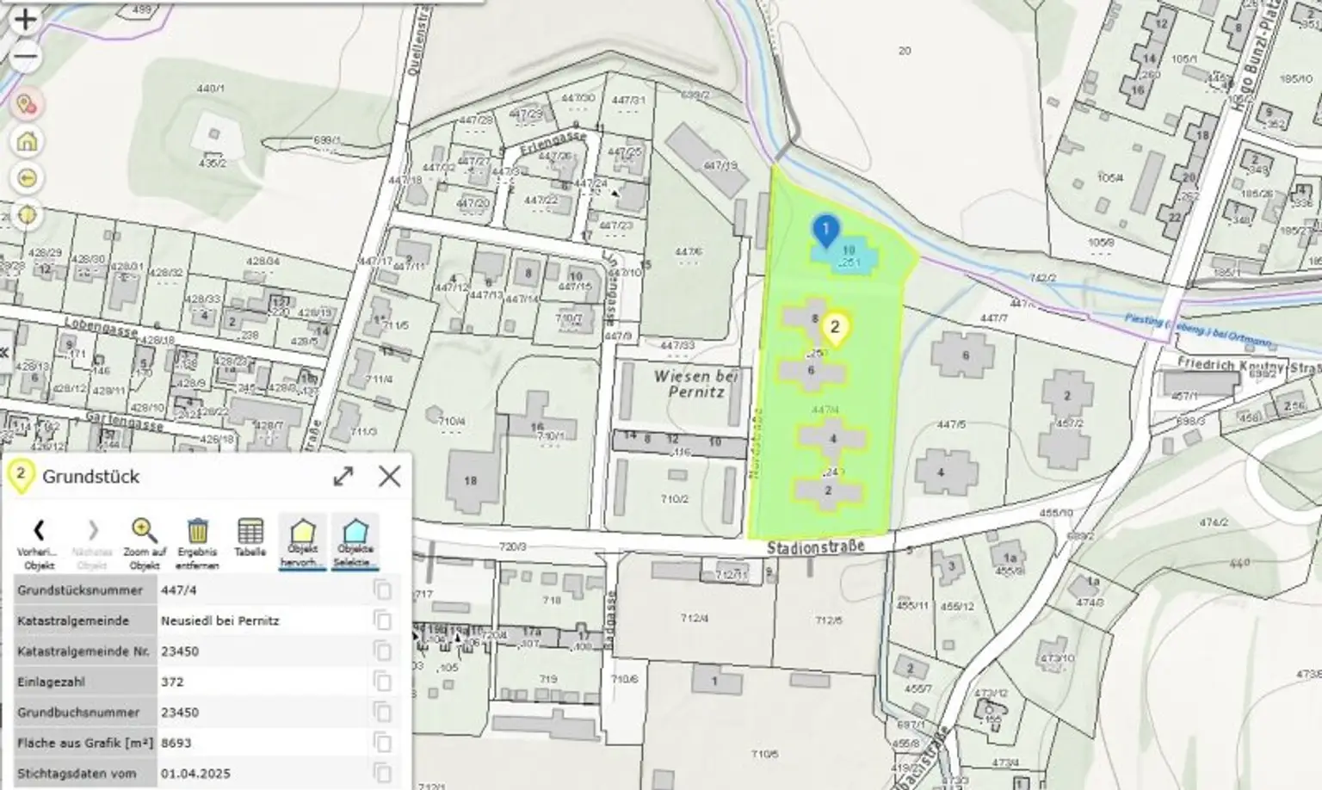This screenshot has height=790, width=1322.
Task: Close the Grundstück info panel
Action: (389, 476)
